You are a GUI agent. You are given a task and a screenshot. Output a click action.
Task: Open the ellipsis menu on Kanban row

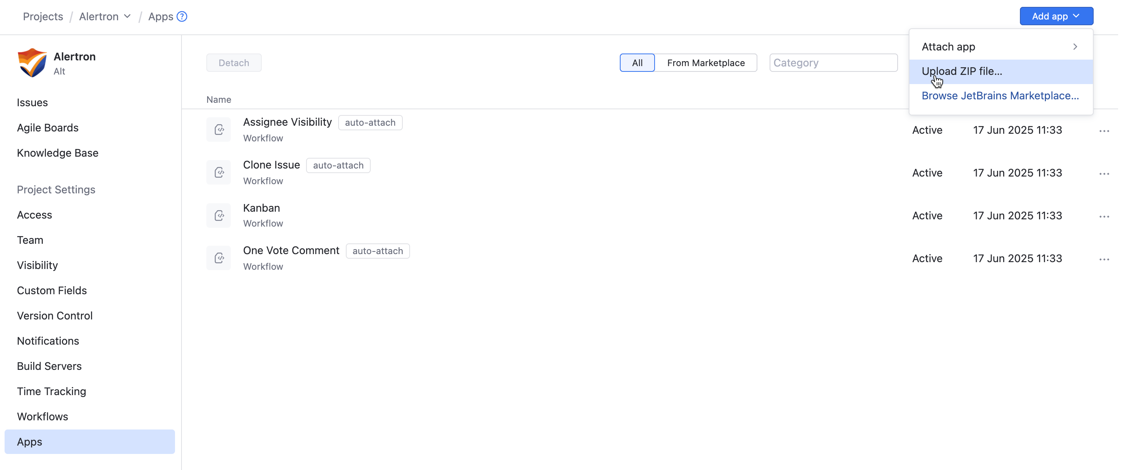point(1105,216)
